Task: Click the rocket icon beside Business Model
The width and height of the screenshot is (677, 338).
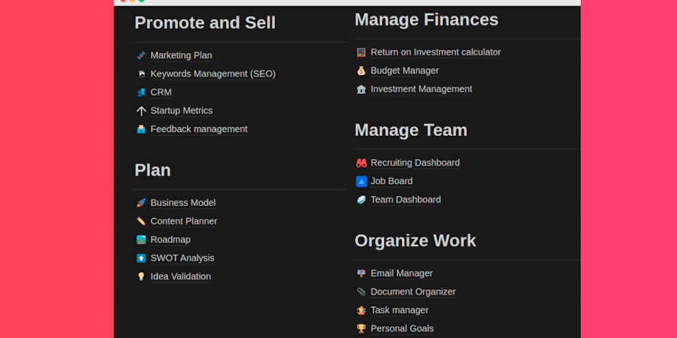Action: coord(141,203)
